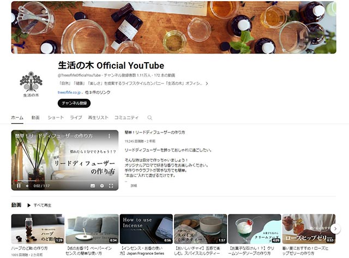The height and width of the screenshot is (258, 349).
Task: Open the three-dot menu on featured video
Action: 109,136
